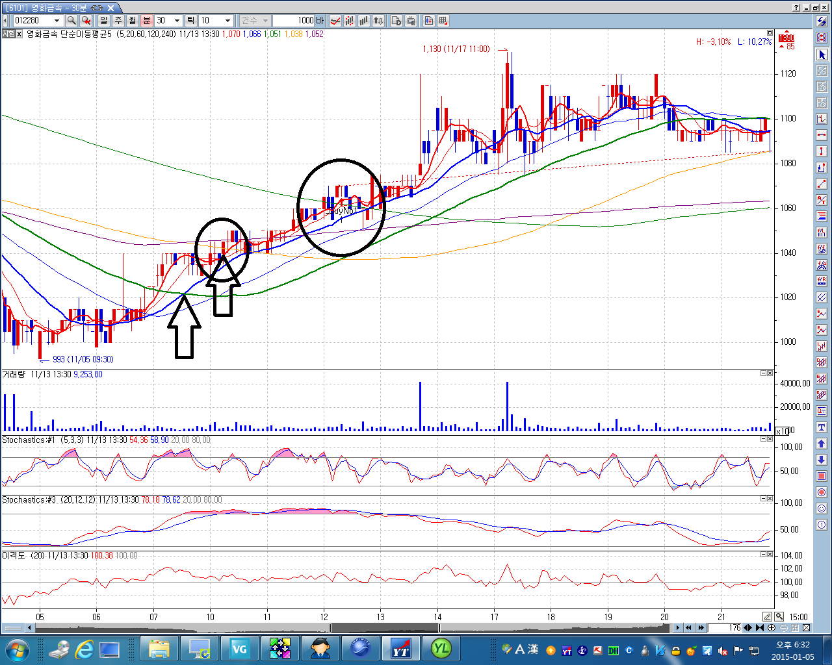Pick the horizontal line drawing tool

[822, 135]
